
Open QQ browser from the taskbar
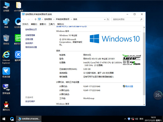(12, 119)
